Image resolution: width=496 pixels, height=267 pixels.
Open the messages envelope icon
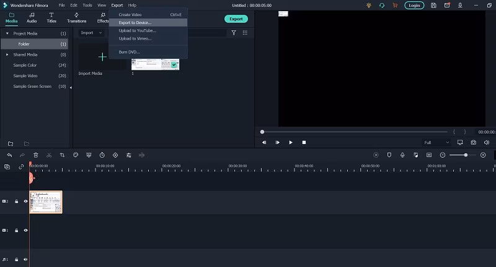point(447,6)
